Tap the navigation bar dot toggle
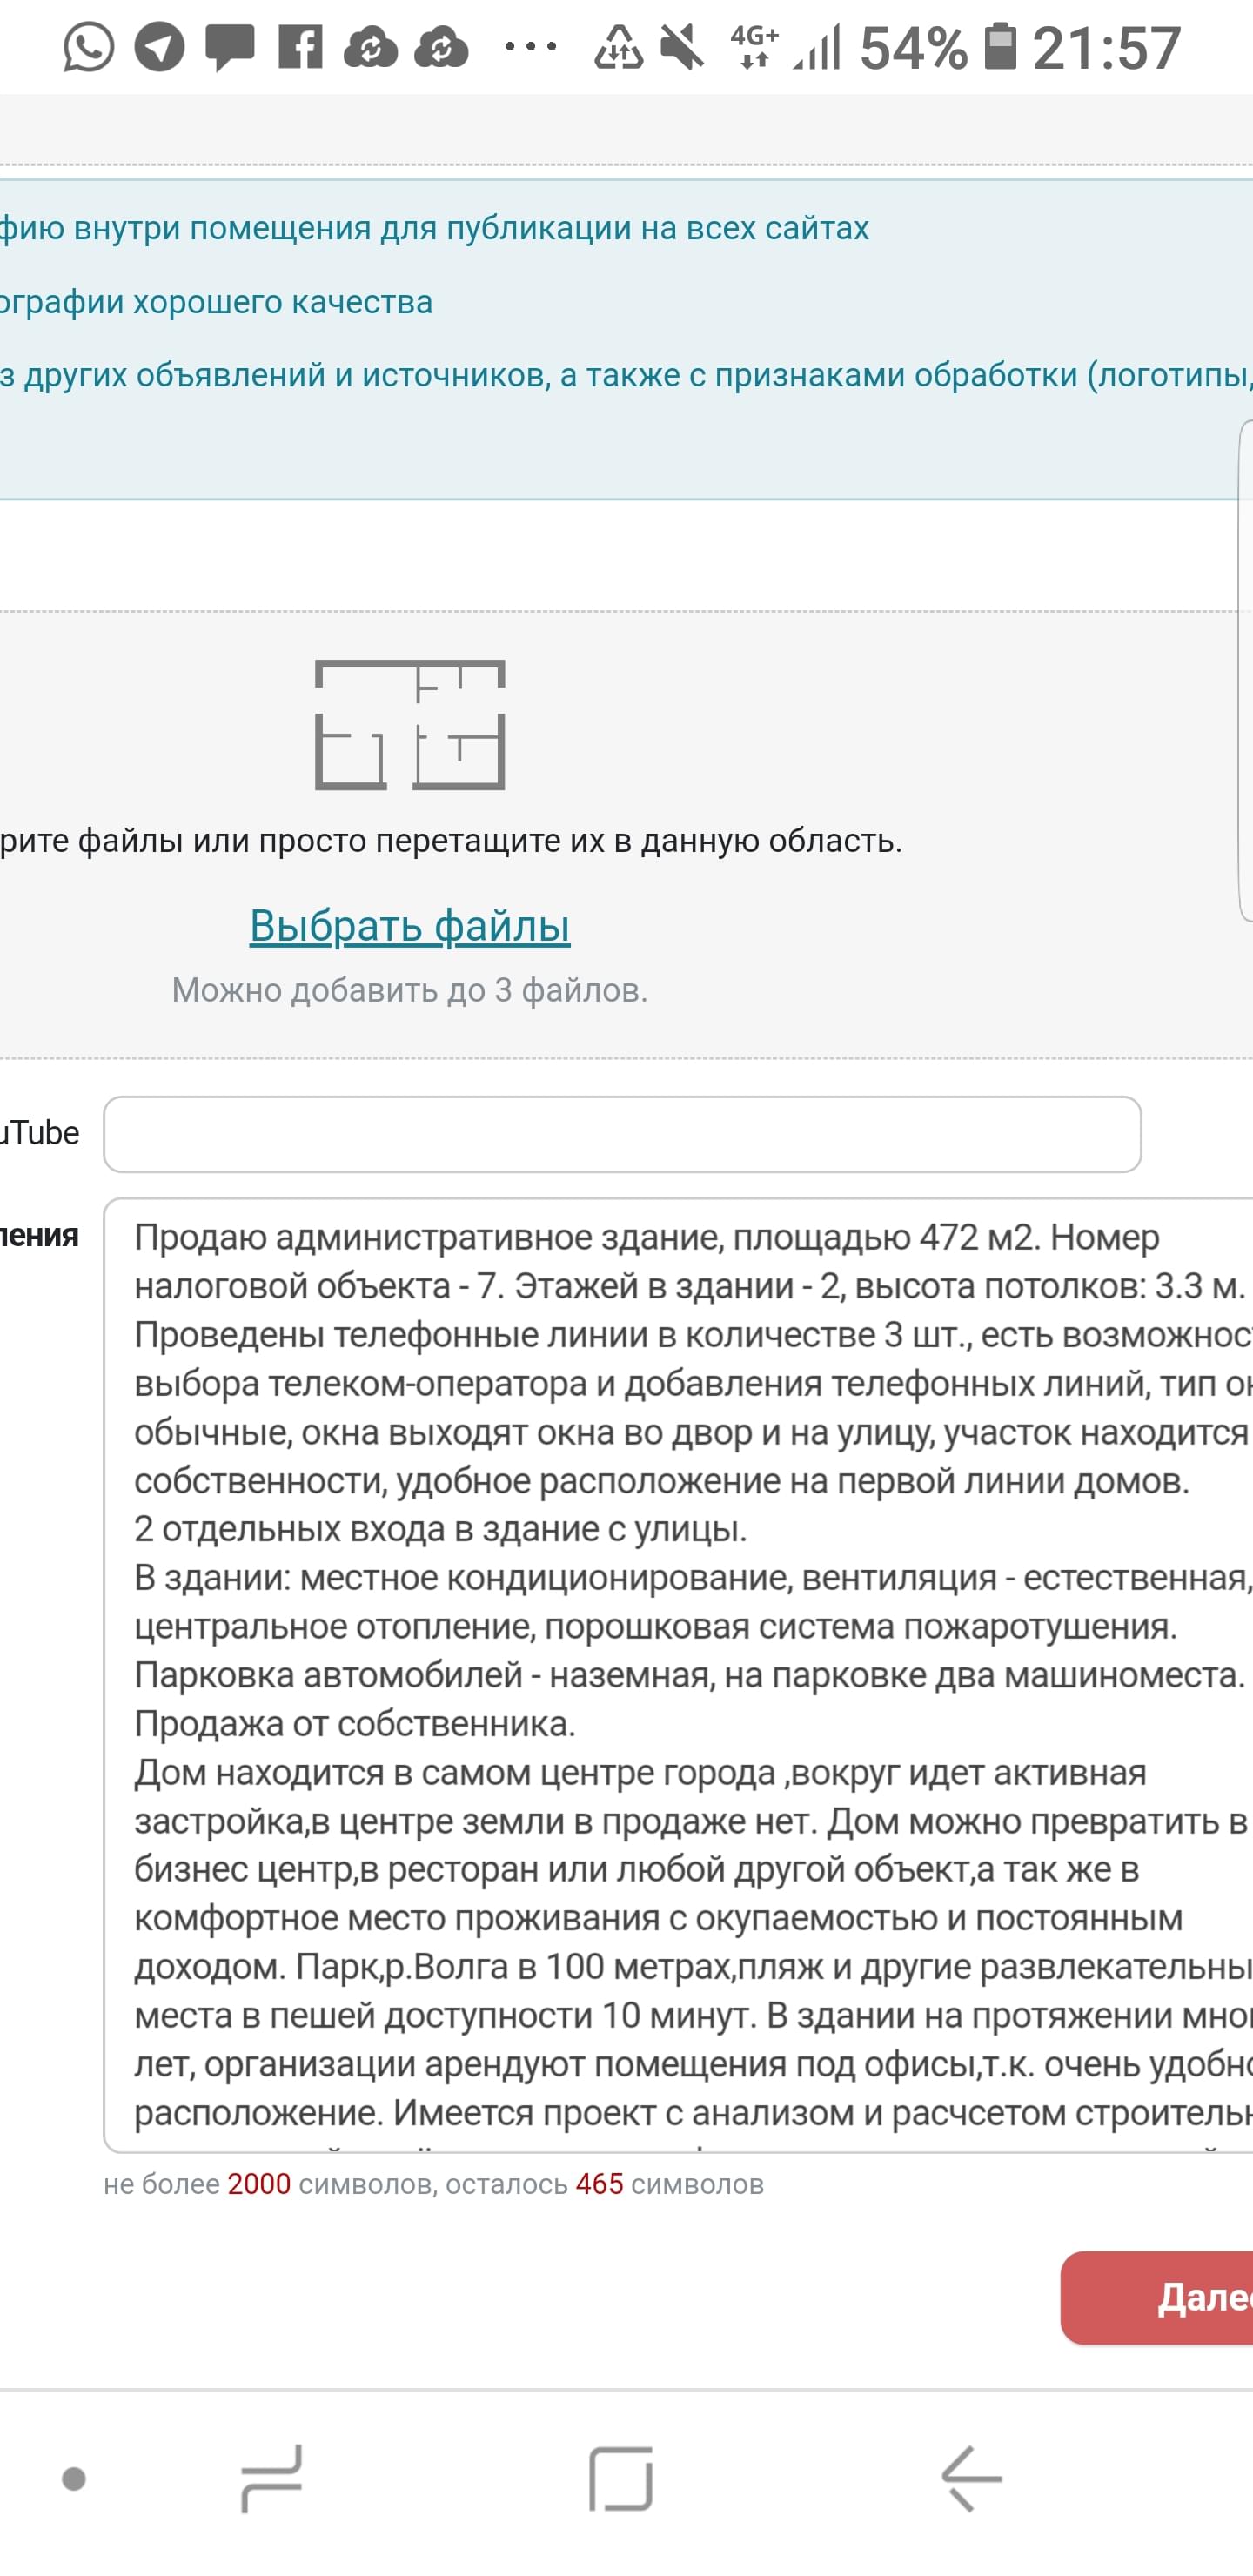 click(74, 2479)
